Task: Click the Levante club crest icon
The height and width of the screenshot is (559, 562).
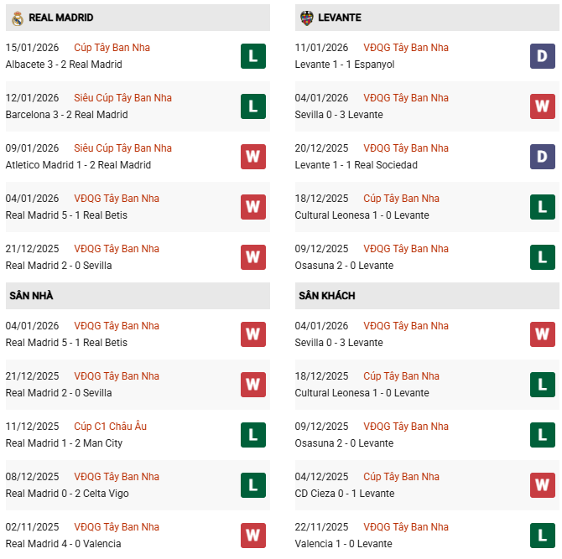Action: tap(306, 18)
